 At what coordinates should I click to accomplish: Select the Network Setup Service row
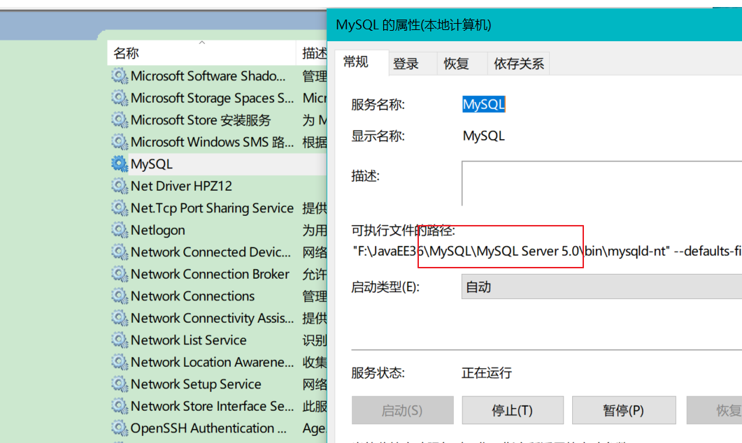[217, 384]
